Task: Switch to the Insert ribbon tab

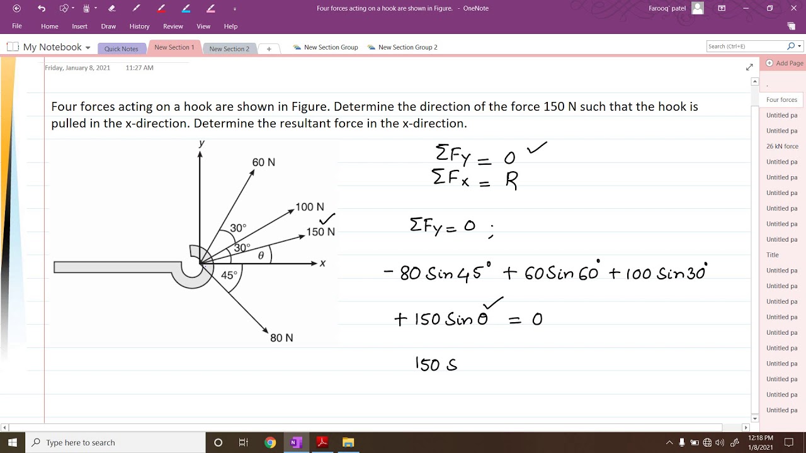Action: 80,26
